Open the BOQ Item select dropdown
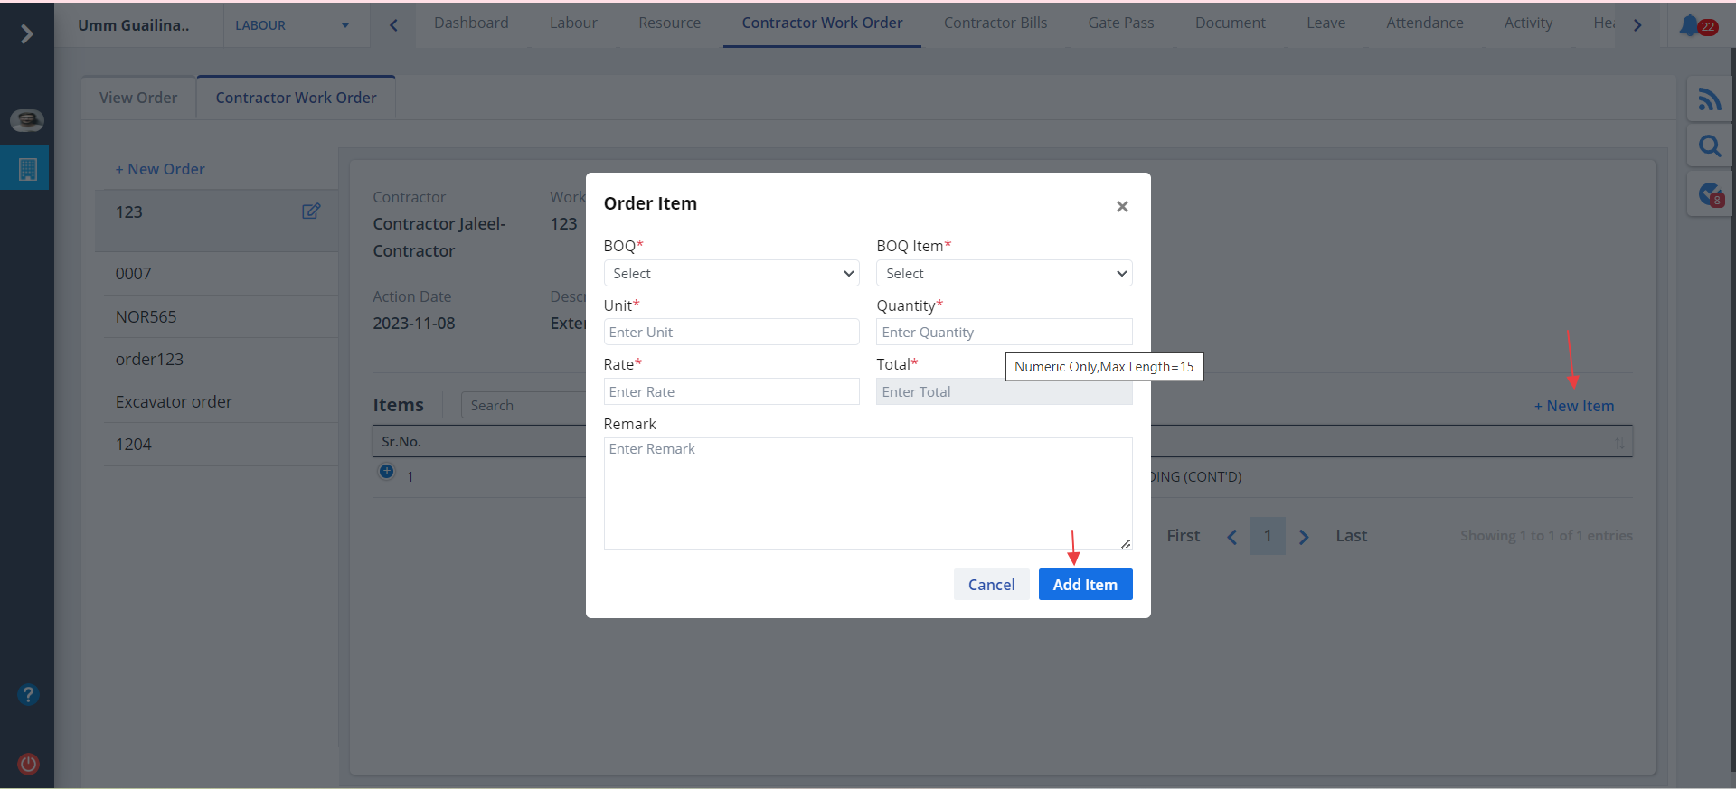This screenshot has width=1736, height=789. tap(1004, 273)
